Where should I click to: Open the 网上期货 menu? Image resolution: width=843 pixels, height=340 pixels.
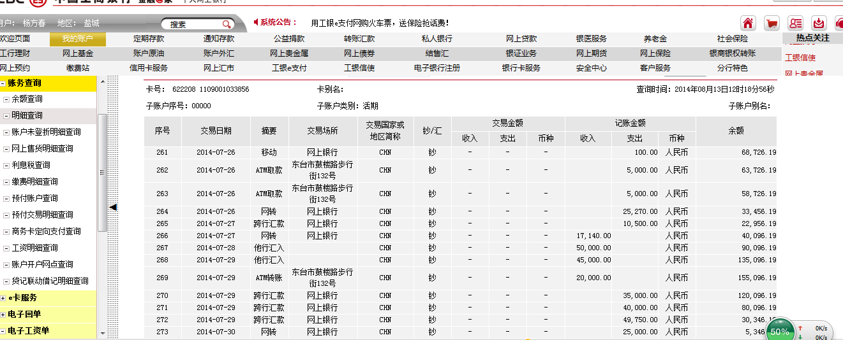click(x=591, y=53)
